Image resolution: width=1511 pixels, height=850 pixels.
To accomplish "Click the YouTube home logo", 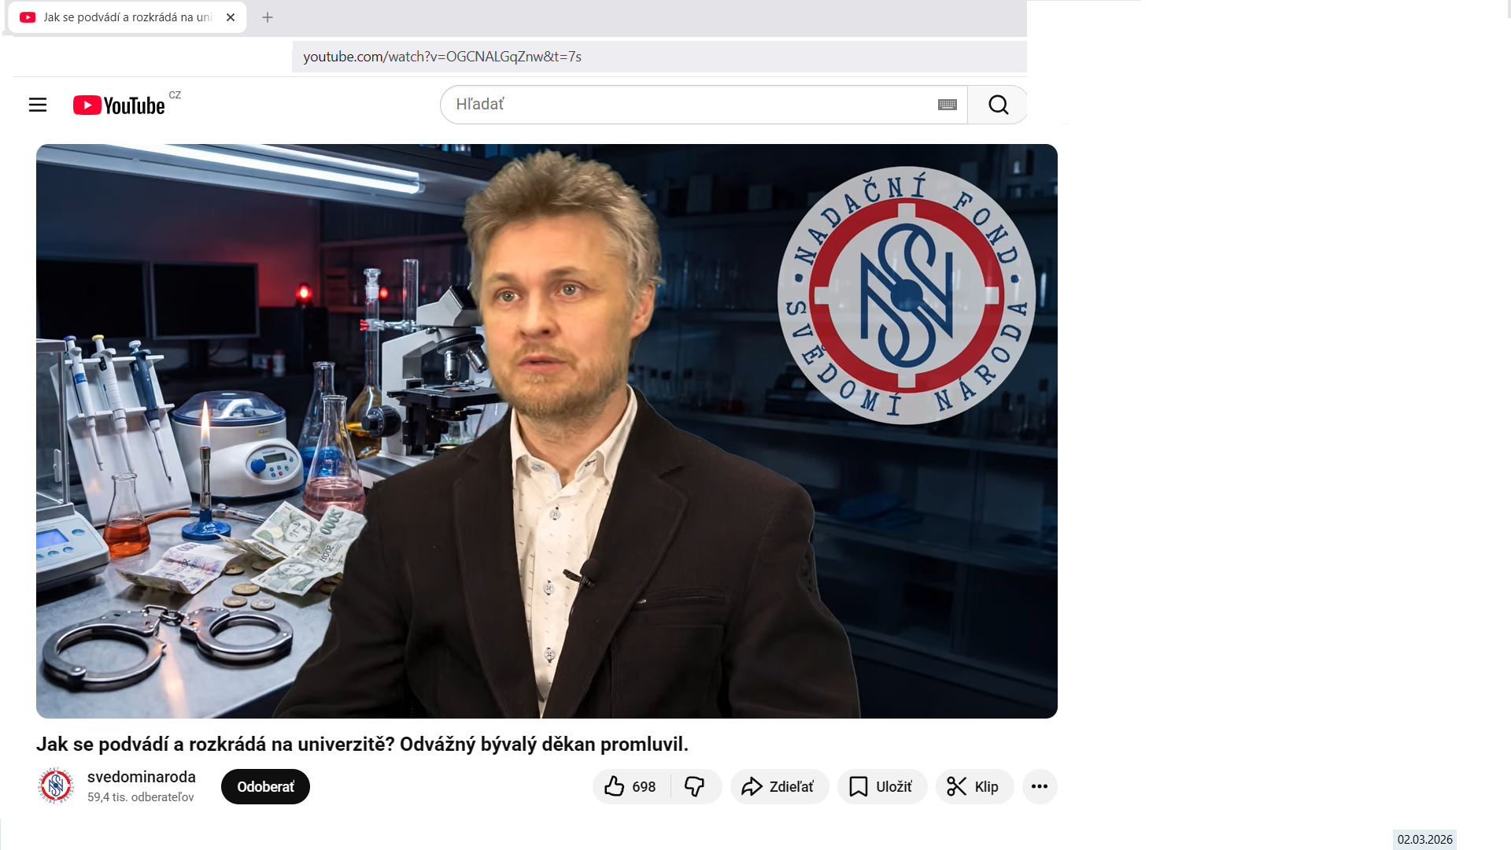I will pyautogui.click(x=120, y=105).
